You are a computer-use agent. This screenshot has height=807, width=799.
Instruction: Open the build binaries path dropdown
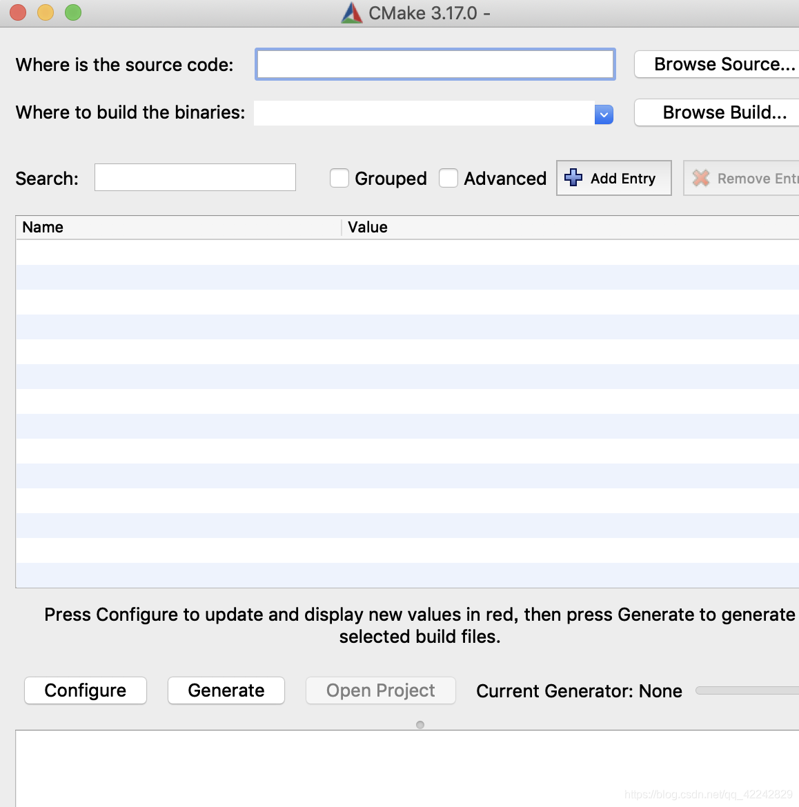604,114
